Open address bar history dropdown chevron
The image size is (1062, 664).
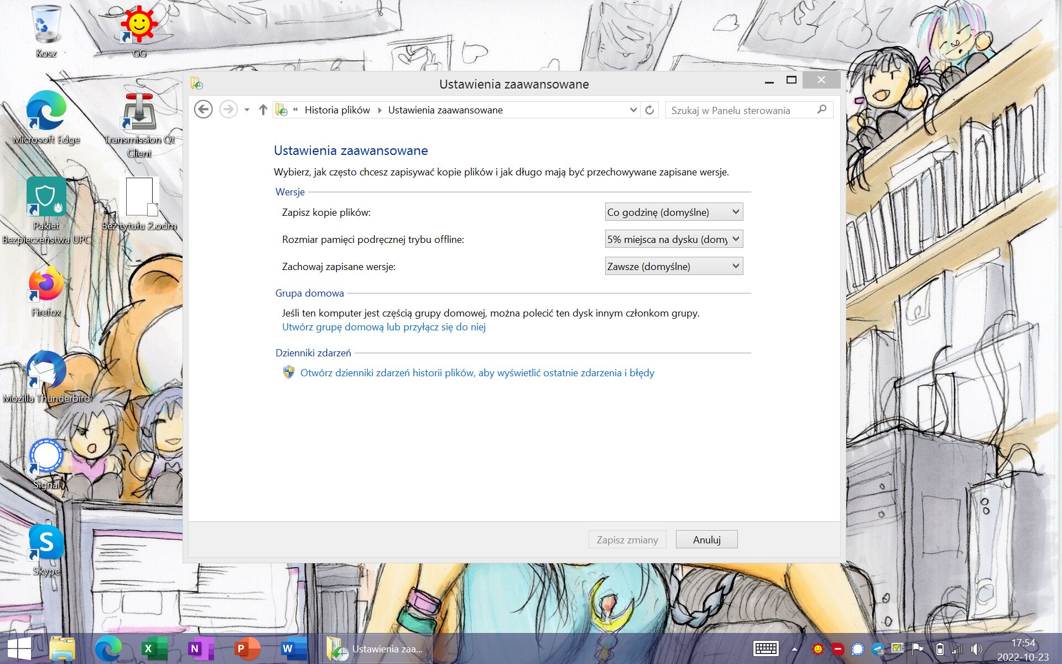[633, 110]
